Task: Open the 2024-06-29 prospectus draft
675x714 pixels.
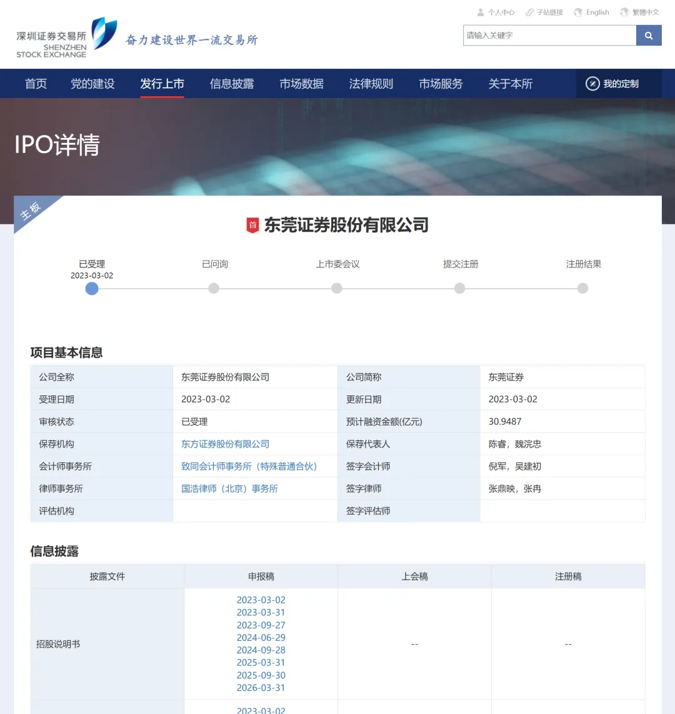Action: pyautogui.click(x=261, y=638)
